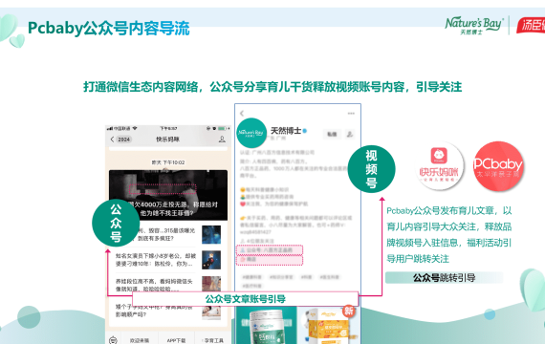Open the 矮个子妈妈 article row
This screenshot has width=545, height=344.
pyautogui.click(x=168, y=311)
